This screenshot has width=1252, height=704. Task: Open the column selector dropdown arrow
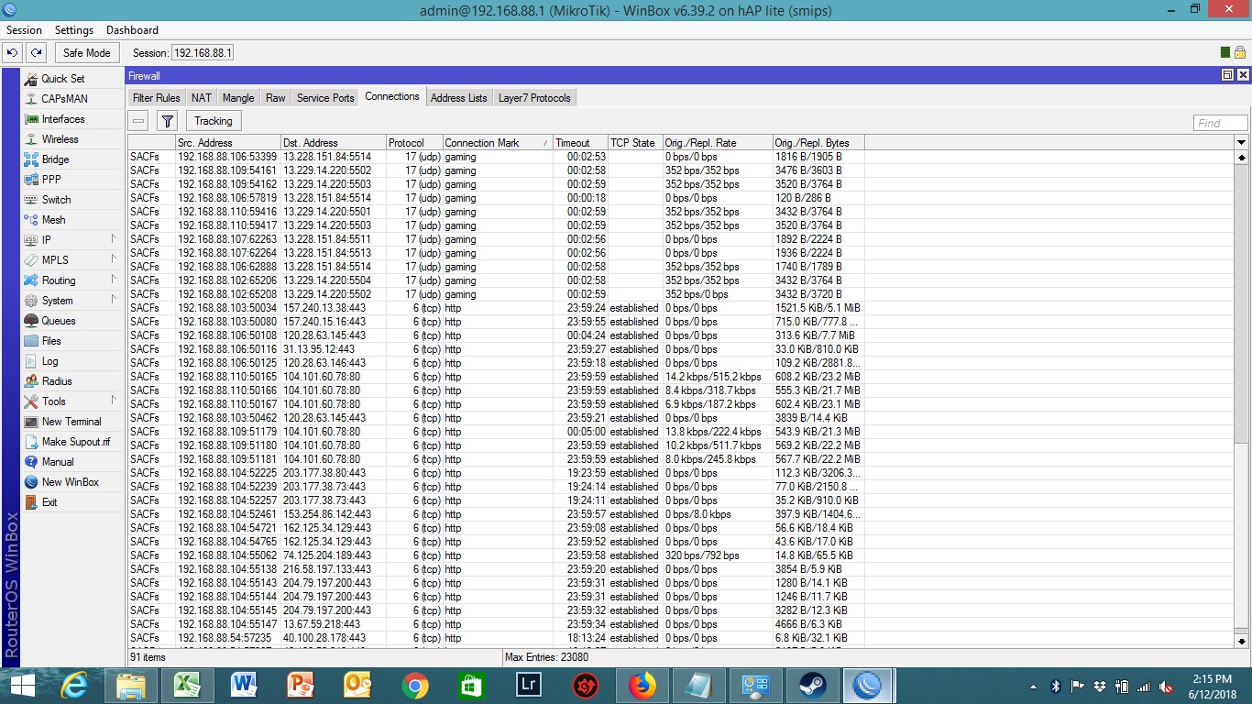(1242, 142)
